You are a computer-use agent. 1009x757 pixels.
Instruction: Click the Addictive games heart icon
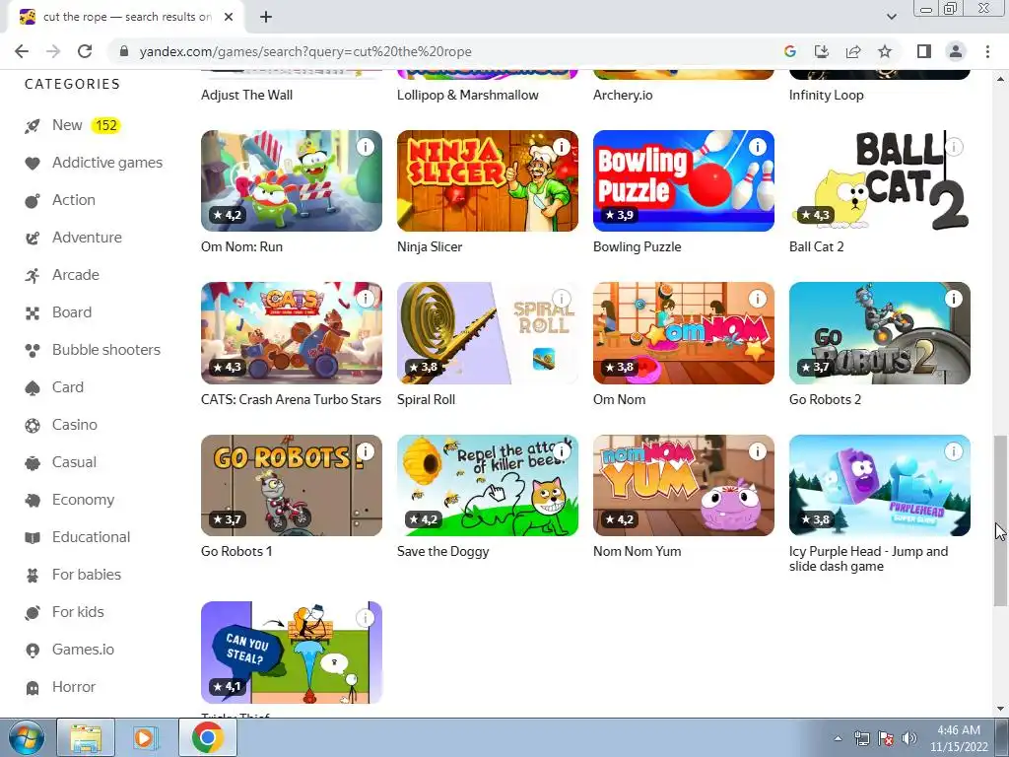tap(33, 164)
